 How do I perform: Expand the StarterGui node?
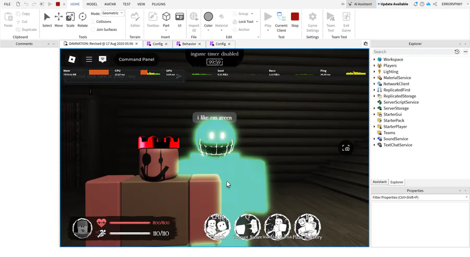[374, 114]
